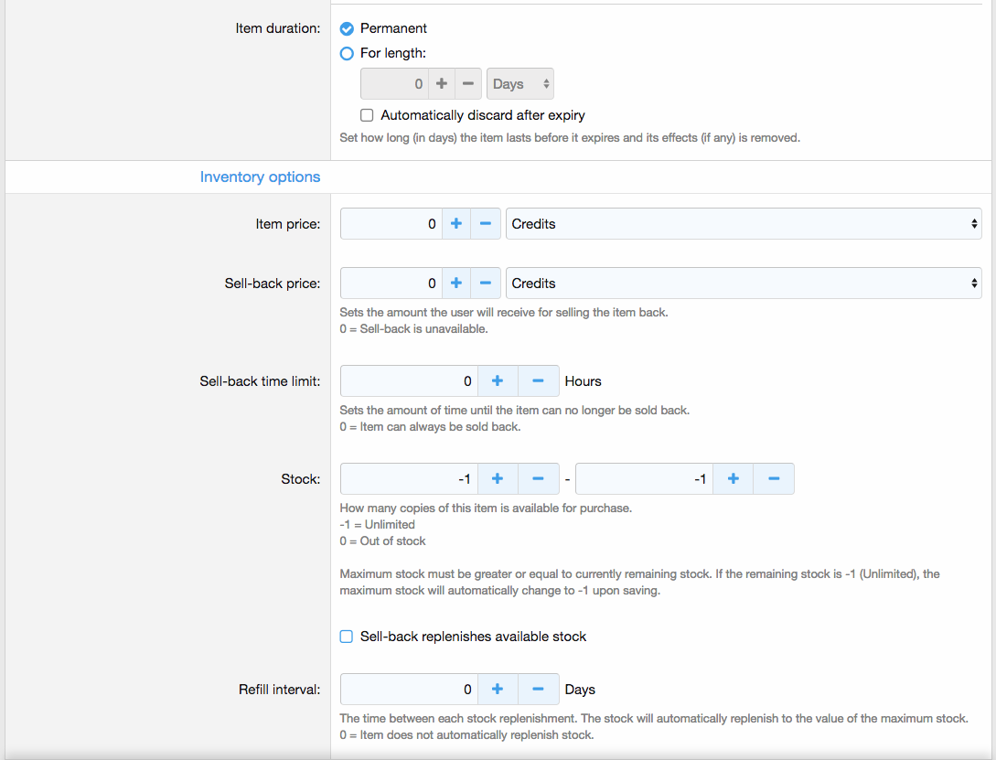Decrease the Sell-back price value
Viewport: 996px width, 760px height.
(486, 284)
